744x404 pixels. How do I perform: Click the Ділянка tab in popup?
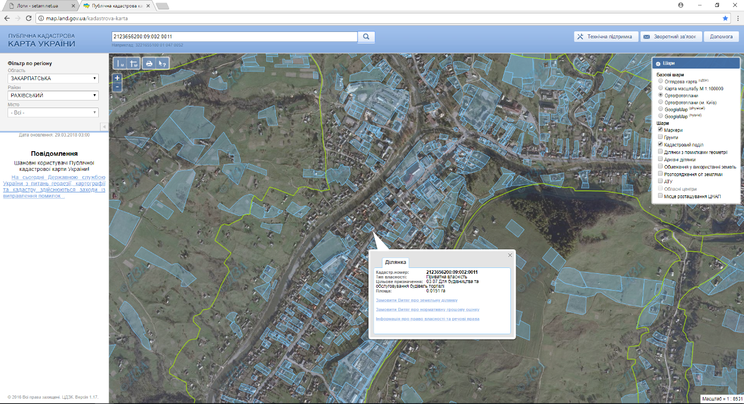point(396,262)
